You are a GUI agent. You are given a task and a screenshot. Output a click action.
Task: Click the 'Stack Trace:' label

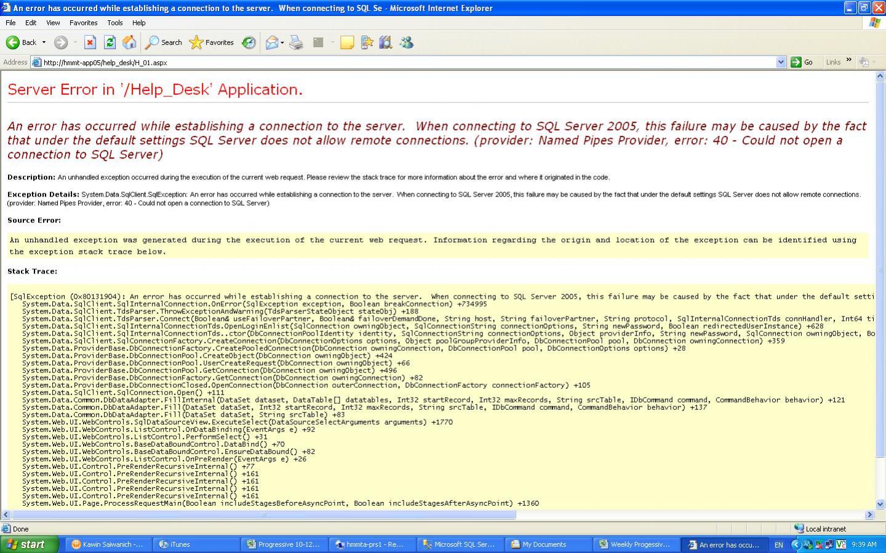(x=32, y=271)
